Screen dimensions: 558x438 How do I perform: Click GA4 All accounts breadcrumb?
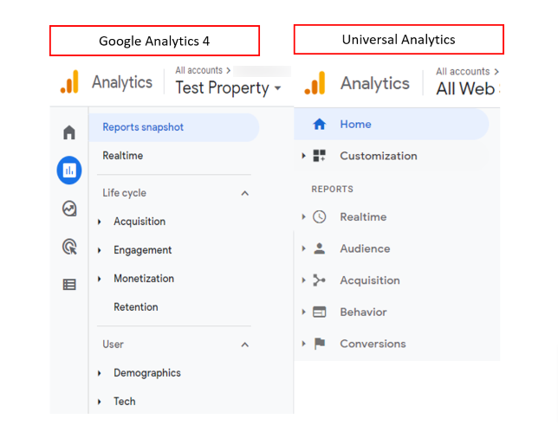[199, 70]
